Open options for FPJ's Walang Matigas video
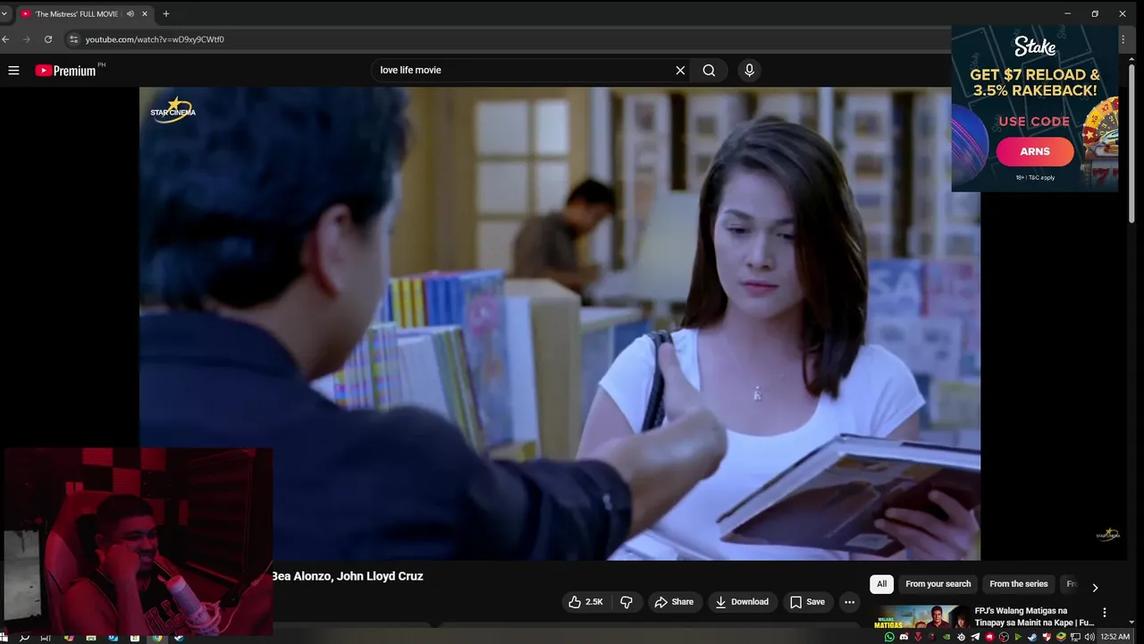1144x644 pixels. [1105, 613]
